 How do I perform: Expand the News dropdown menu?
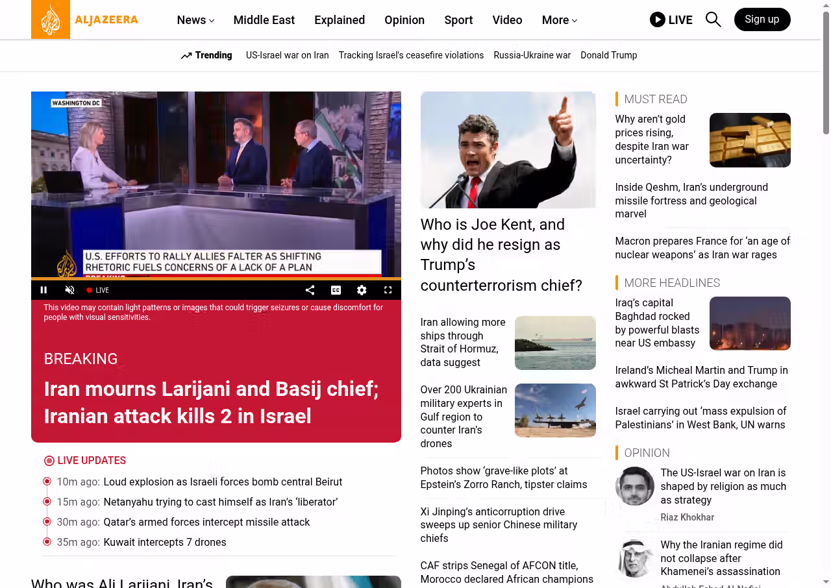pos(195,20)
